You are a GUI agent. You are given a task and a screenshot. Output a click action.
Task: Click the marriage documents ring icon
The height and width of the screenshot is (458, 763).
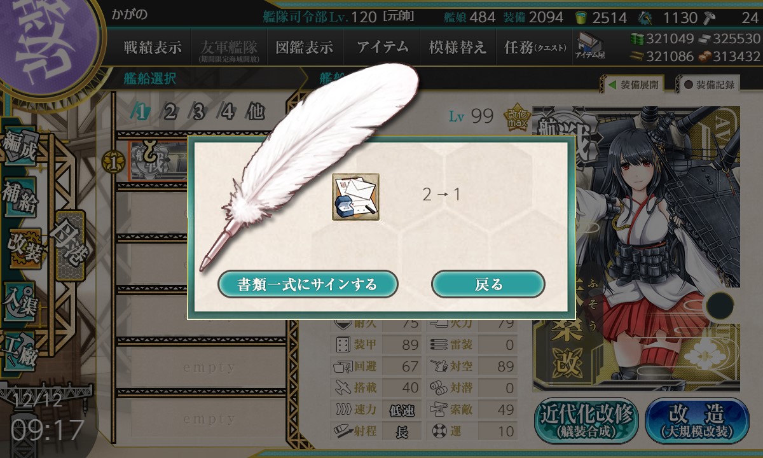coord(355,197)
